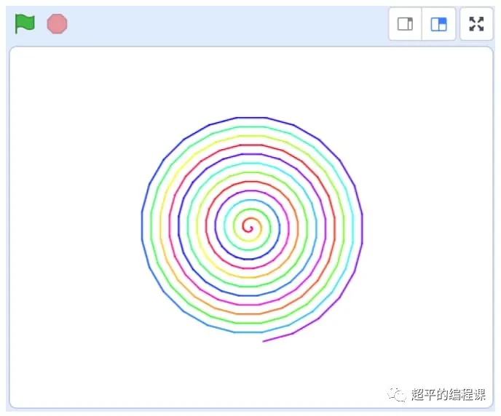
Task: Click the green flag to run
Action: [x=25, y=23]
